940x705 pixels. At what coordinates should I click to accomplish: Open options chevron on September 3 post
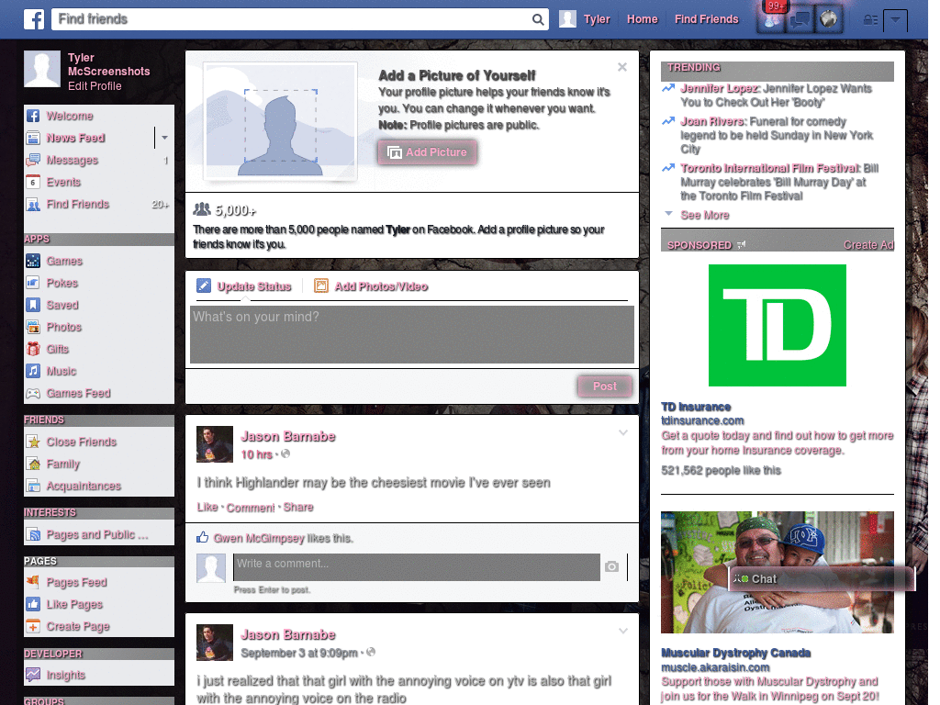[623, 632]
